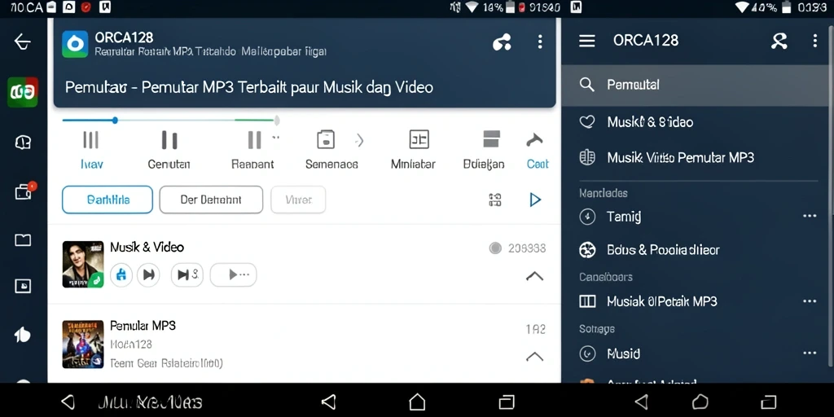Toggle the grey circle beside 208333
Screen dimensions: 834x417
point(495,248)
